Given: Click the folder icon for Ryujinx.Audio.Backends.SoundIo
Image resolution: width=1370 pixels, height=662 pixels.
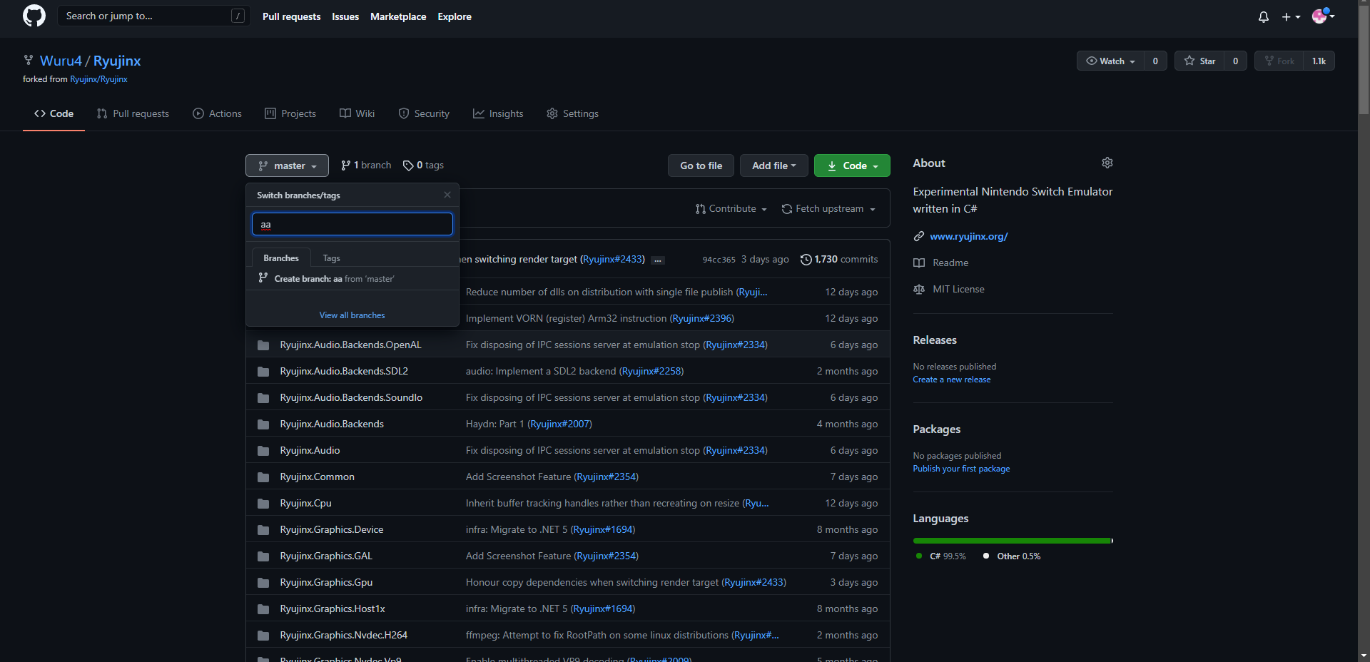Looking at the screenshot, I should (263, 398).
